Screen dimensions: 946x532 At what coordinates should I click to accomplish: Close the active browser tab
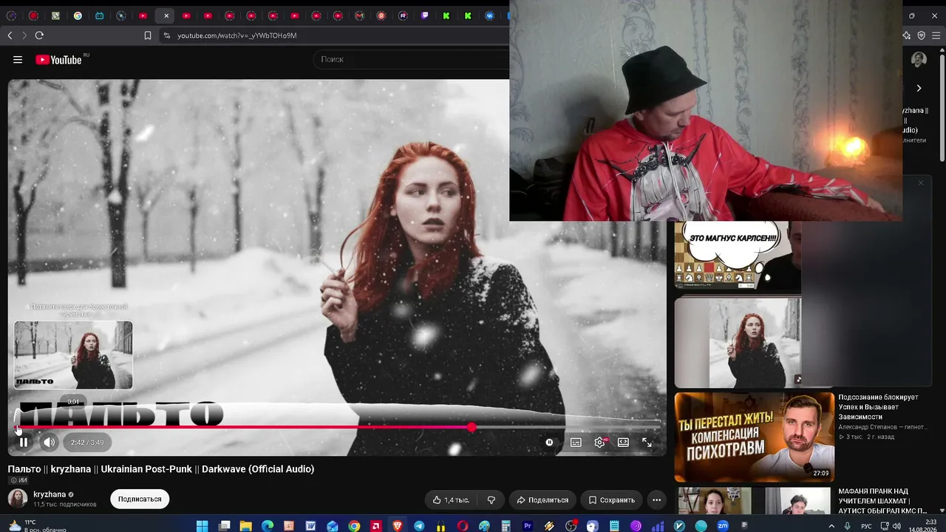point(166,16)
